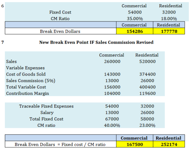Viewport: 194px width, 149px height.
Task: Select the yellow 154286 break-even cell
Action: tap(135, 31)
